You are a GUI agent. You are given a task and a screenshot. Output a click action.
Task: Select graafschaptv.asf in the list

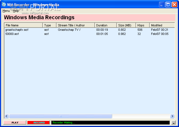click(x=17, y=30)
